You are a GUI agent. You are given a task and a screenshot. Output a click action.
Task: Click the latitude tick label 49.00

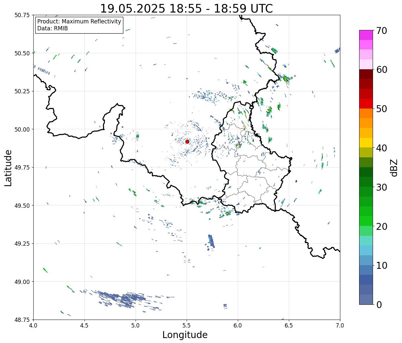tap(22, 282)
